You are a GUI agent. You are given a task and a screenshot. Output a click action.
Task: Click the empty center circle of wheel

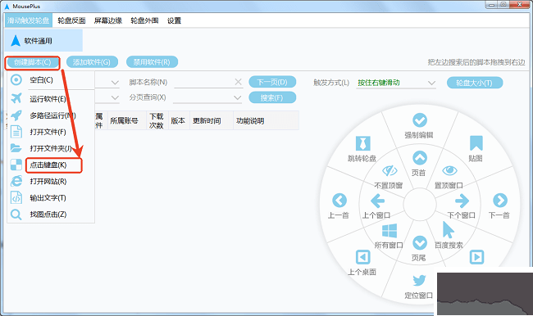coord(420,205)
